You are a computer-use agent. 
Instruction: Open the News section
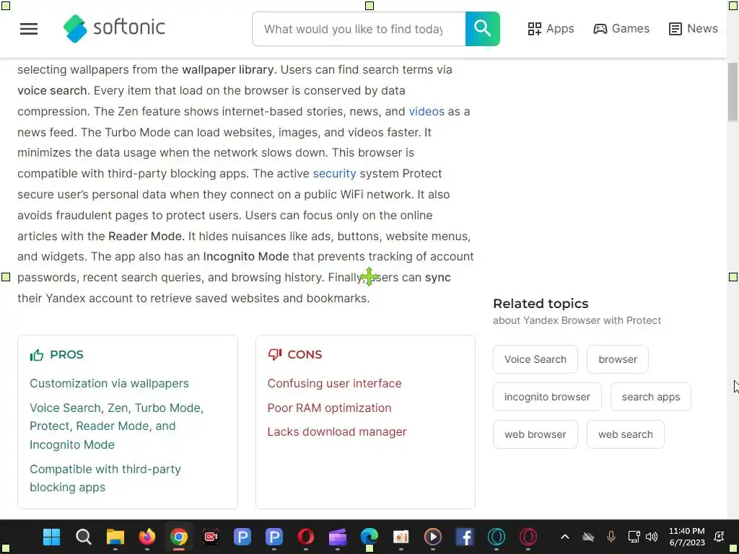(x=694, y=29)
